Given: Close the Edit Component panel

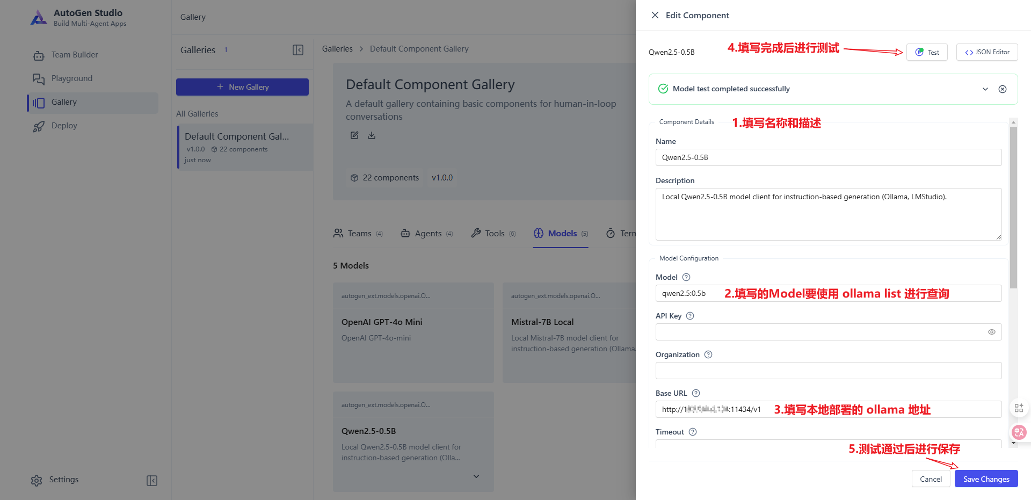Looking at the screenshot, I should [655, 15].
